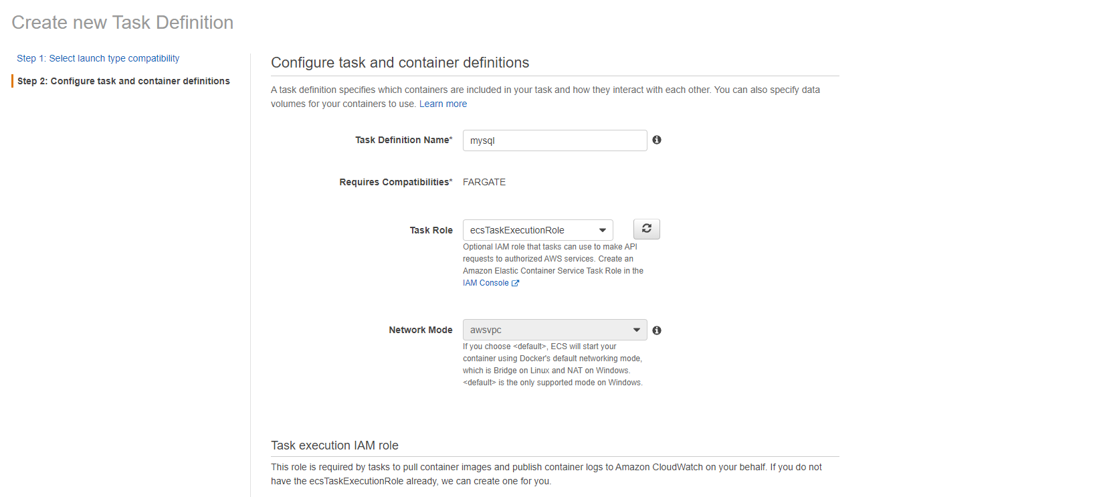The height and width of the screenshot is (497, 1113).
Task: Click inside the Task Definition Name field
Action: point(554,140)
